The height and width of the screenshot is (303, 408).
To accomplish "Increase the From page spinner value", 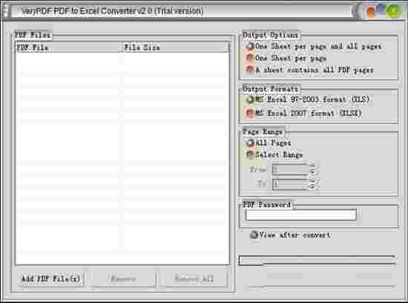I will (x=313, y=166).
